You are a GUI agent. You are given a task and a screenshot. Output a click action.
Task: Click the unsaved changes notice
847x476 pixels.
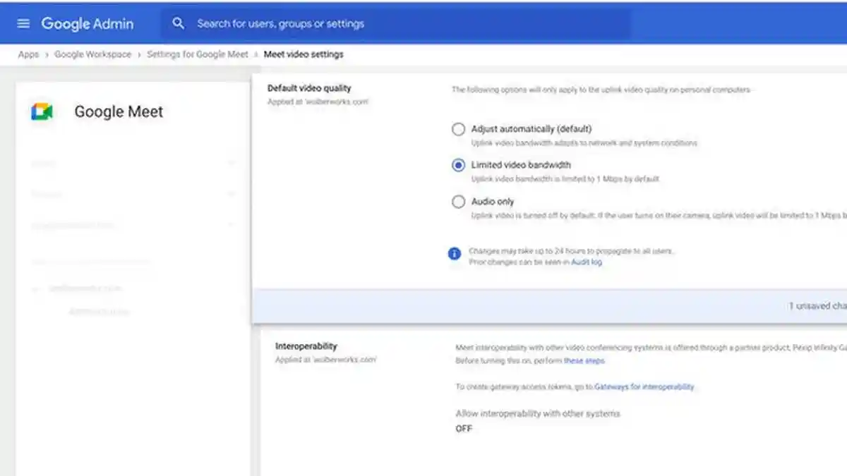click(817, 306)
